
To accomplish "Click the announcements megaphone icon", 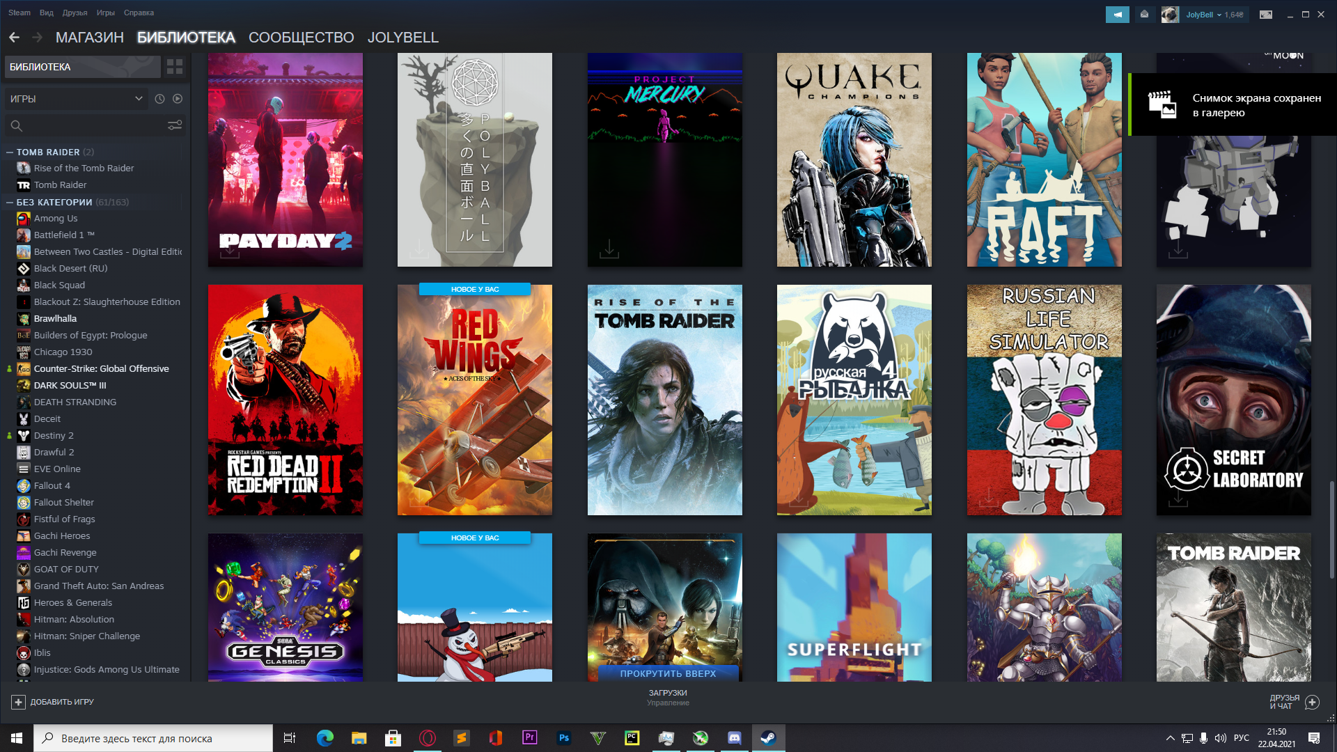I will point(1118,15).
